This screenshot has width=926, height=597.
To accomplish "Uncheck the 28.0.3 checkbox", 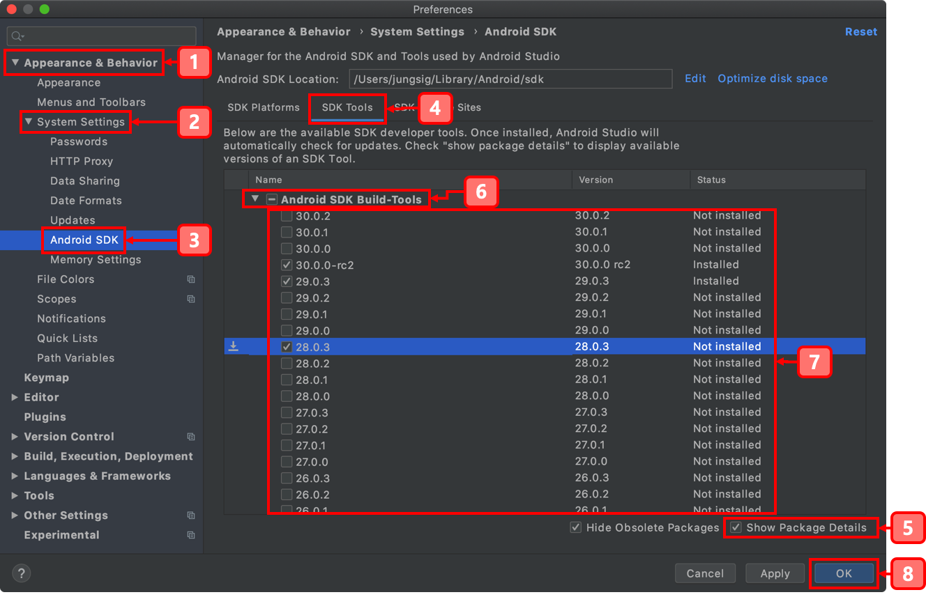I will pos(287,347).
